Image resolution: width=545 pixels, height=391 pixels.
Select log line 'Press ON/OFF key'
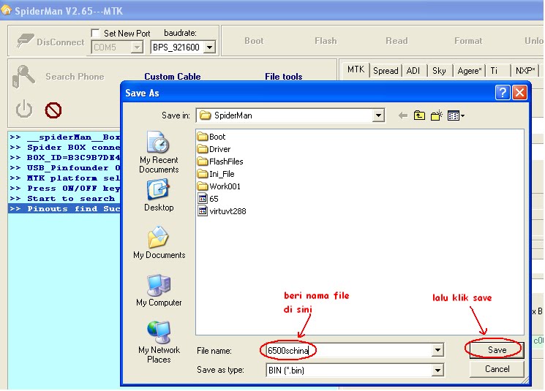click(64, 189)
